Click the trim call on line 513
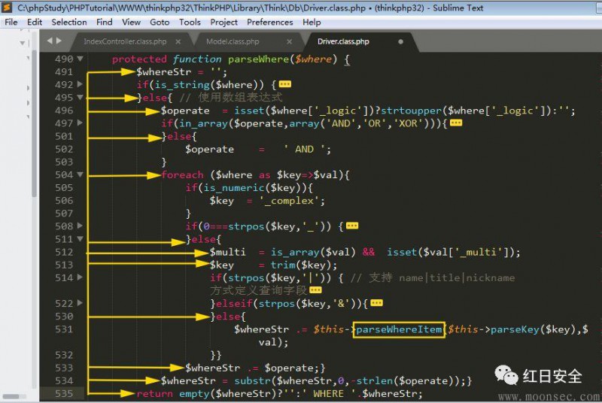This screenshot has width=602, height=403. coord(283,265)
